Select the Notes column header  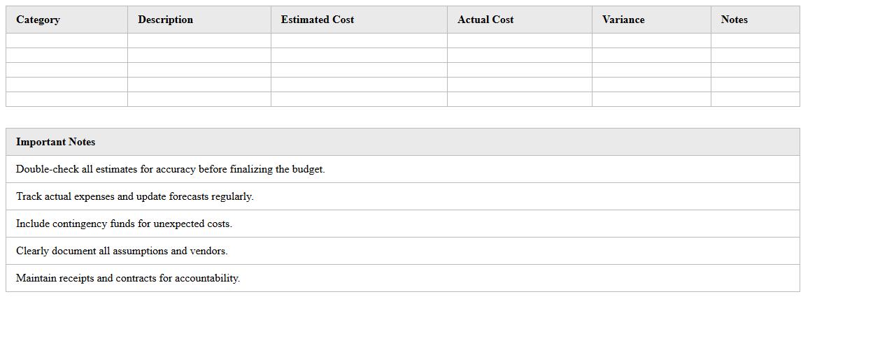pos(734,20)
